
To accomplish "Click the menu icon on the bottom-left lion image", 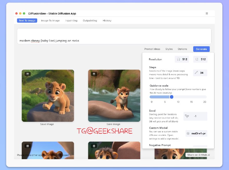I will click(27, 146).
